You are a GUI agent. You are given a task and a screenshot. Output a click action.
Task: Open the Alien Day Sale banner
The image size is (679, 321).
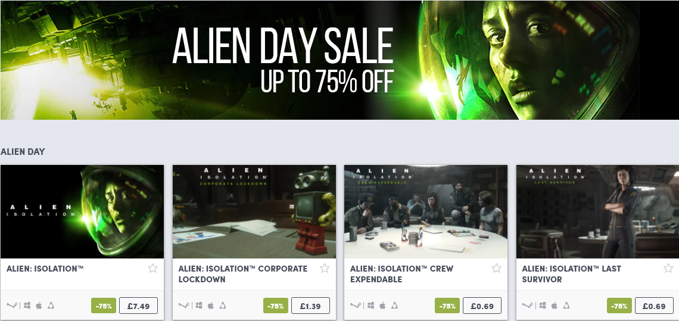pos(339,60)
